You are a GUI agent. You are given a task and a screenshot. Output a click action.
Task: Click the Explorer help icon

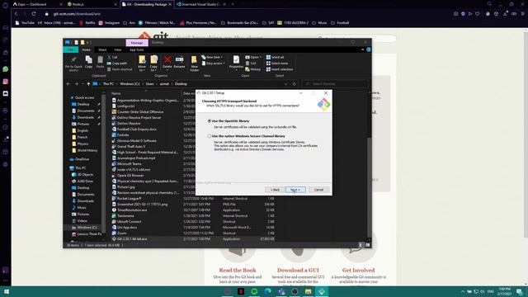pyautogui.click(x=369, y=49)
